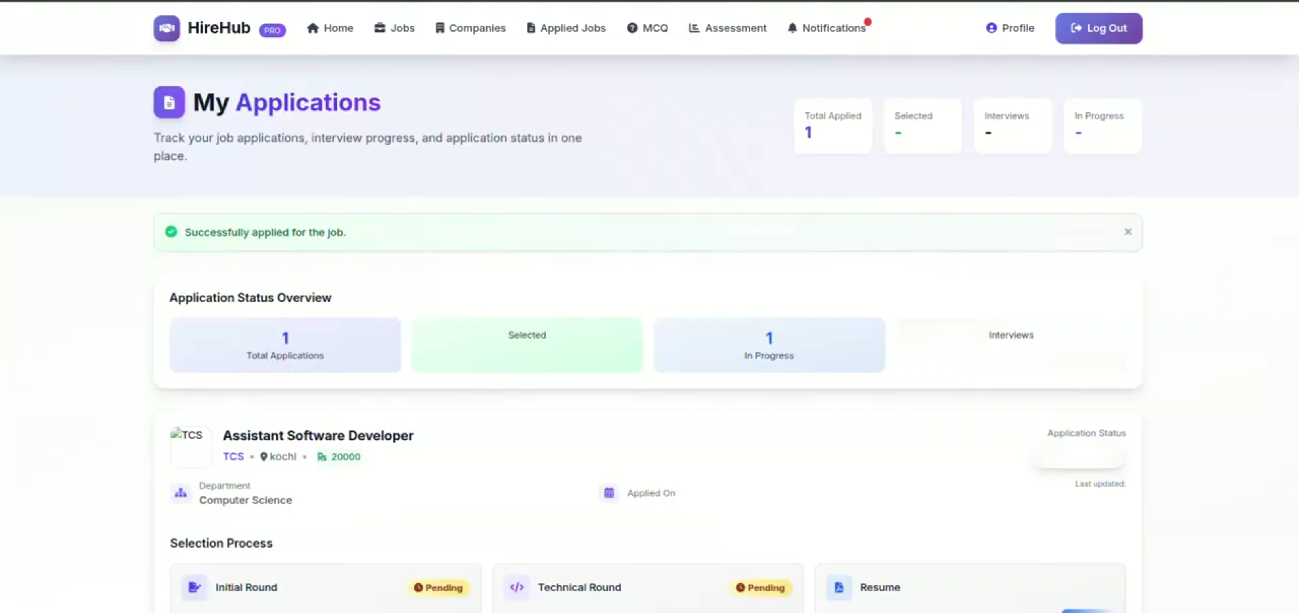Open the Profile link
Screen dimensions: 1299x613
[1010, 28]
